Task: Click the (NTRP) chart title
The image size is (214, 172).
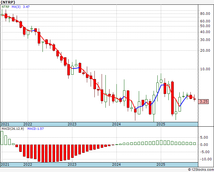Action: [8, 2]
